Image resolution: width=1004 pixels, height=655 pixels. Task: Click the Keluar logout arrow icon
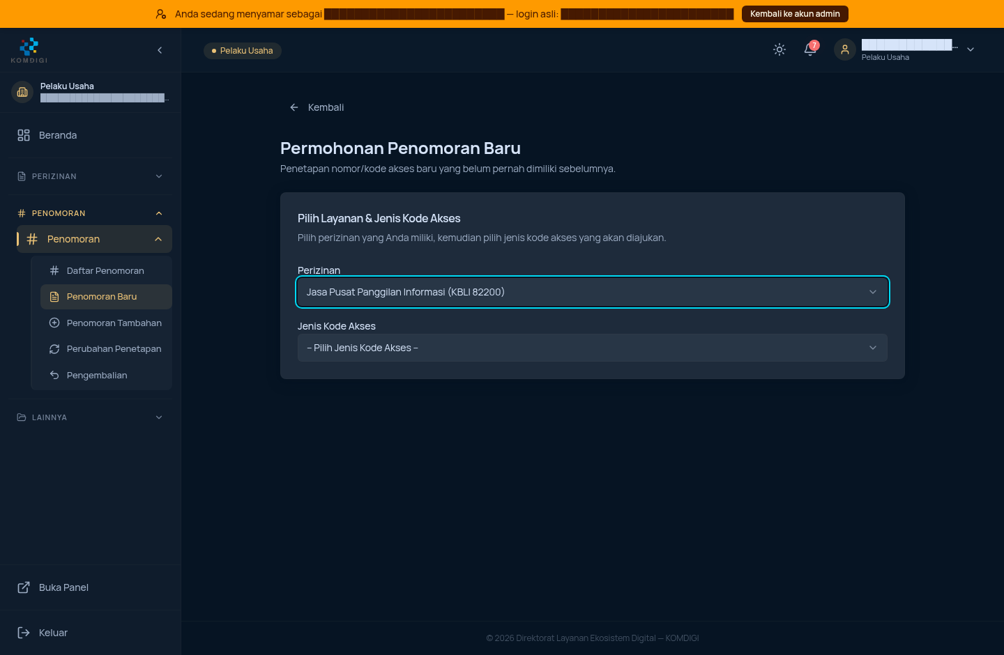[24, 633]
